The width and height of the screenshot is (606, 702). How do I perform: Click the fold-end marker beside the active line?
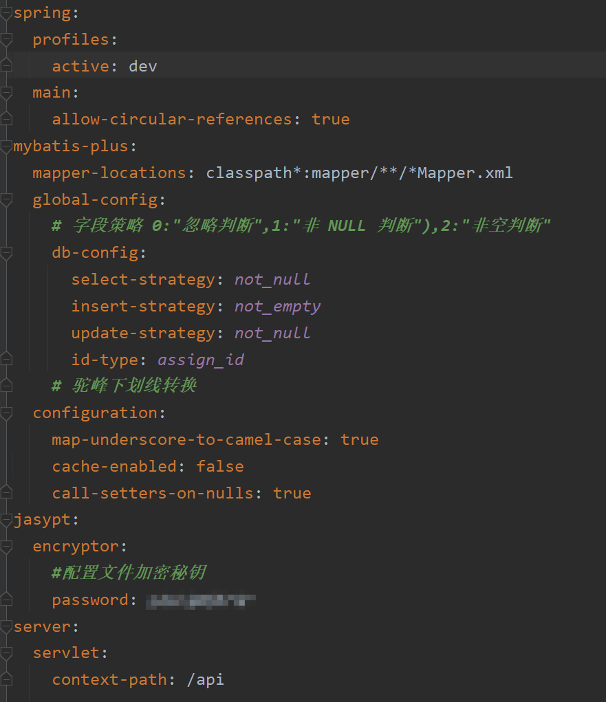pyautogui.click(x=6, y=65)
